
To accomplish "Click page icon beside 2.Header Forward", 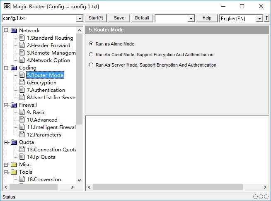I will point(22,45).
